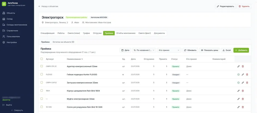Open the Смета (план) tab
The image size is (257, 113).
pos(74,33)
